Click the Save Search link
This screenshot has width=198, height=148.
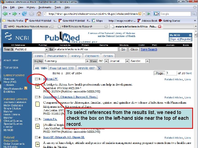(x=149, y=49)
